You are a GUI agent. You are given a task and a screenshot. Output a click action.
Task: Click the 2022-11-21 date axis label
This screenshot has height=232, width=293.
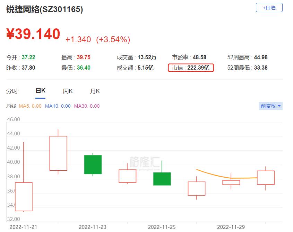23,227
